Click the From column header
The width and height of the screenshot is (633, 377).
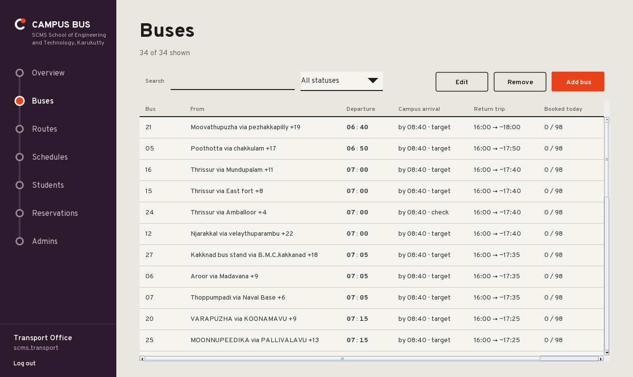[x=197, y=109]
